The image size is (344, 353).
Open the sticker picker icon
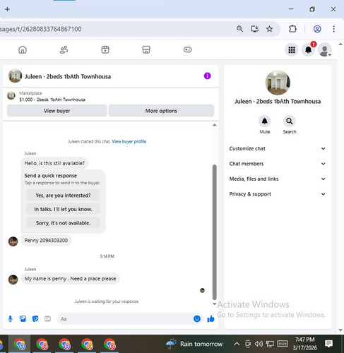35,319
